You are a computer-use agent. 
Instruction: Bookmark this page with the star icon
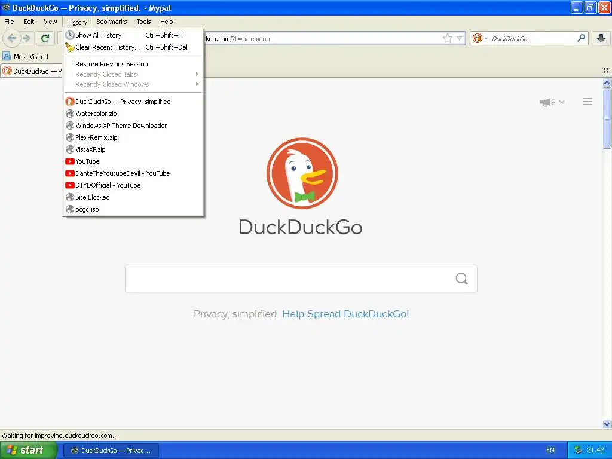[447, 38]
